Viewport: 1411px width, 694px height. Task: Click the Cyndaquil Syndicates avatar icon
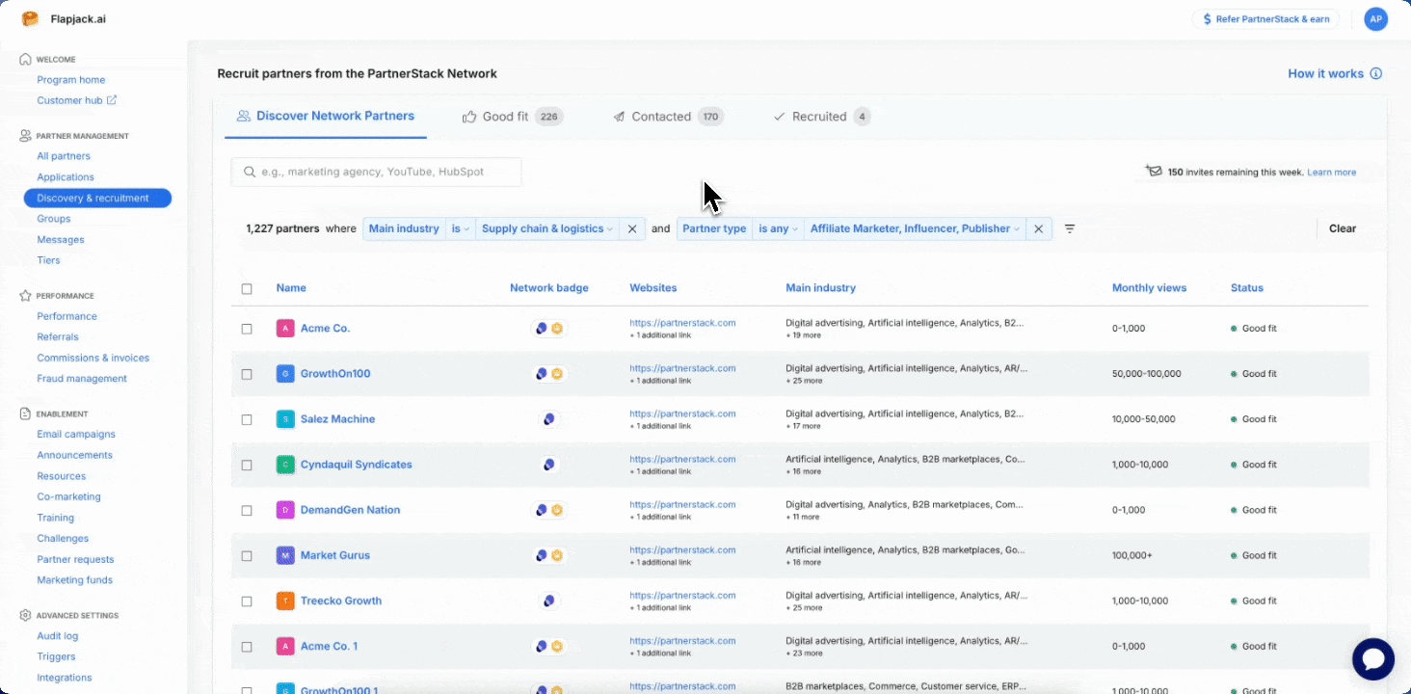click(x=285, y=465)
